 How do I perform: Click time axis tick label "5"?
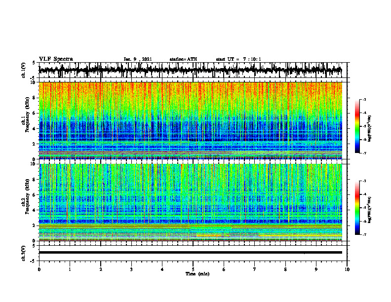point(193,269)
